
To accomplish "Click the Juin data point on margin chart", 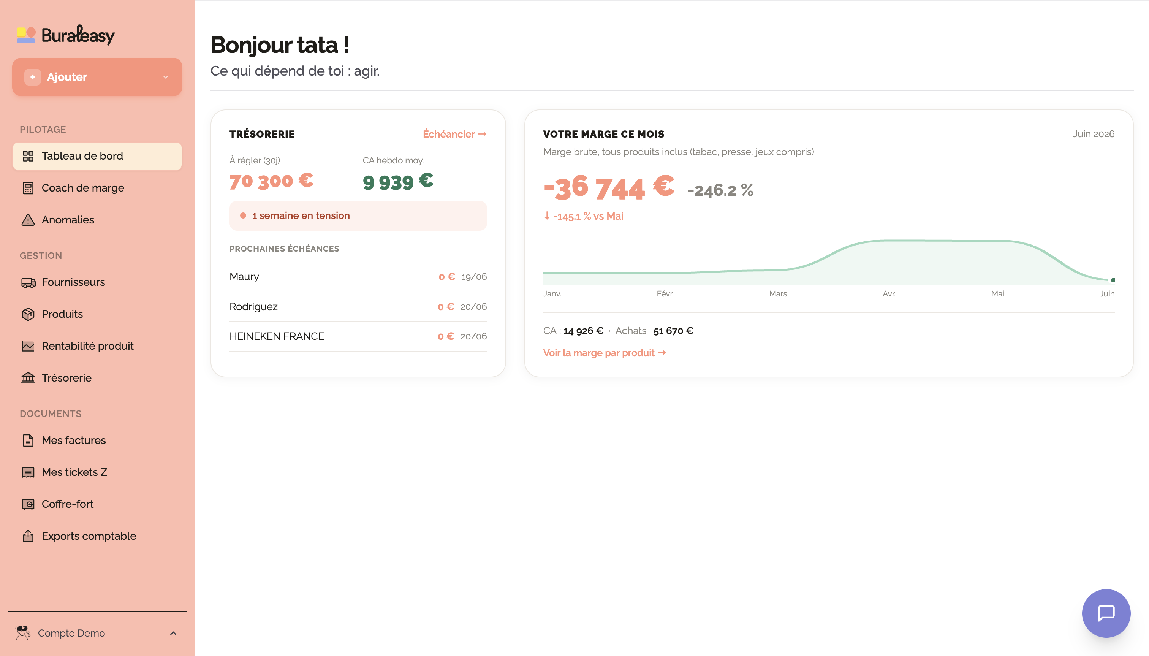I will click(1113, 280).
